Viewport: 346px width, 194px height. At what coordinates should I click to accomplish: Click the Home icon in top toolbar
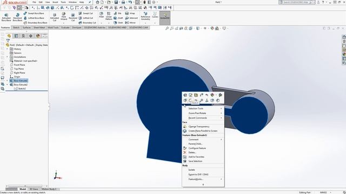tap(97, 2)
